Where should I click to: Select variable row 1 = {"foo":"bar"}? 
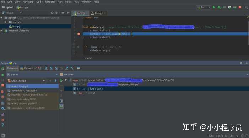[156, 89]
